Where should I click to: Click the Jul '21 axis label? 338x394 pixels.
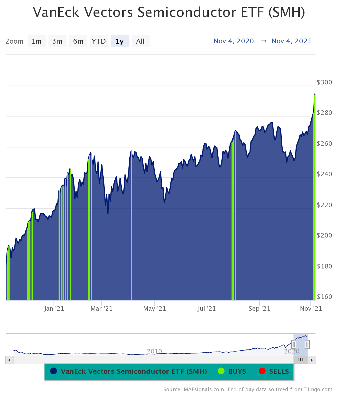coord(207,309)
